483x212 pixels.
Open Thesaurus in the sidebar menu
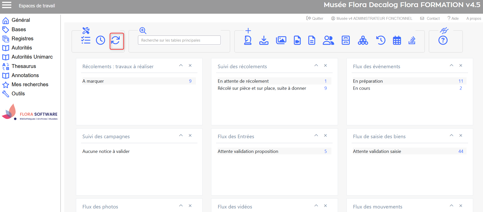(24, 66)
